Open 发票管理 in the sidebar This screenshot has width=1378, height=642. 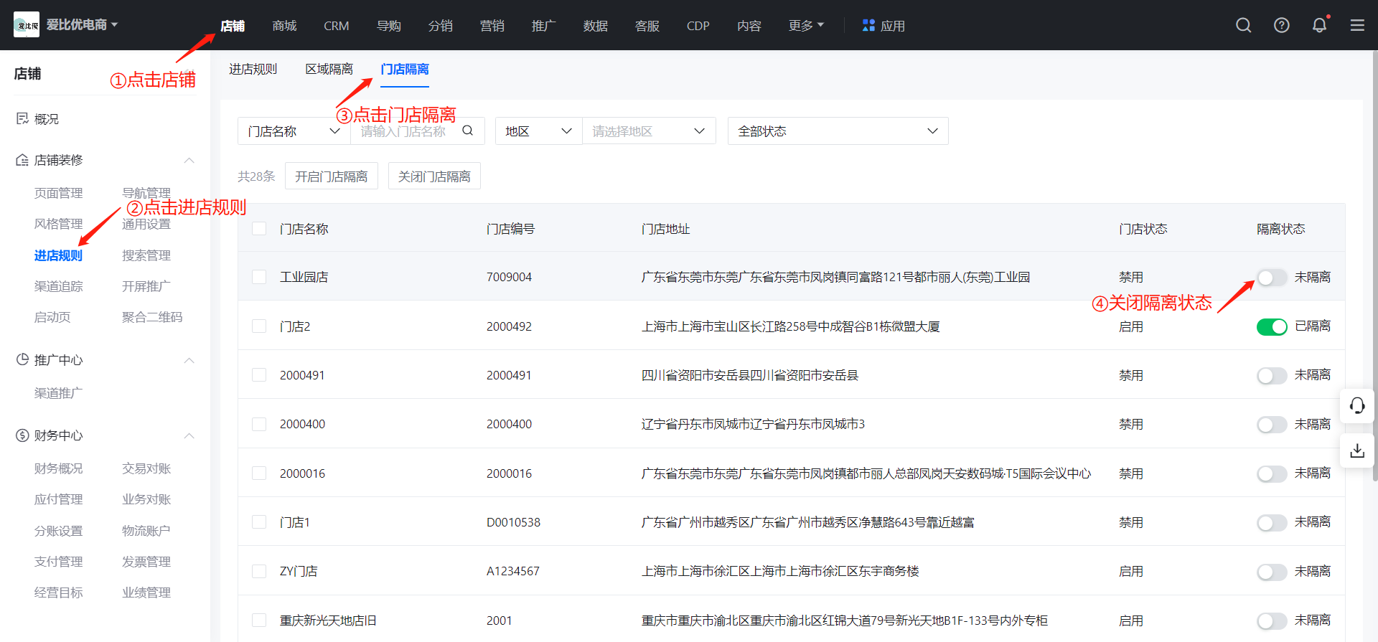click(x=146, y=562)
